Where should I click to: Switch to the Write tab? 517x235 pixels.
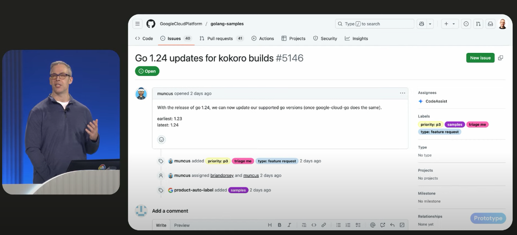[161, 225]
